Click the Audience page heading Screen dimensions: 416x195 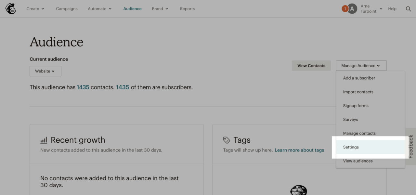(x=57, y=42)
